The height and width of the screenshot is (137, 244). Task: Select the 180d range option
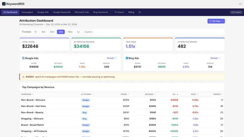(70, 32)
